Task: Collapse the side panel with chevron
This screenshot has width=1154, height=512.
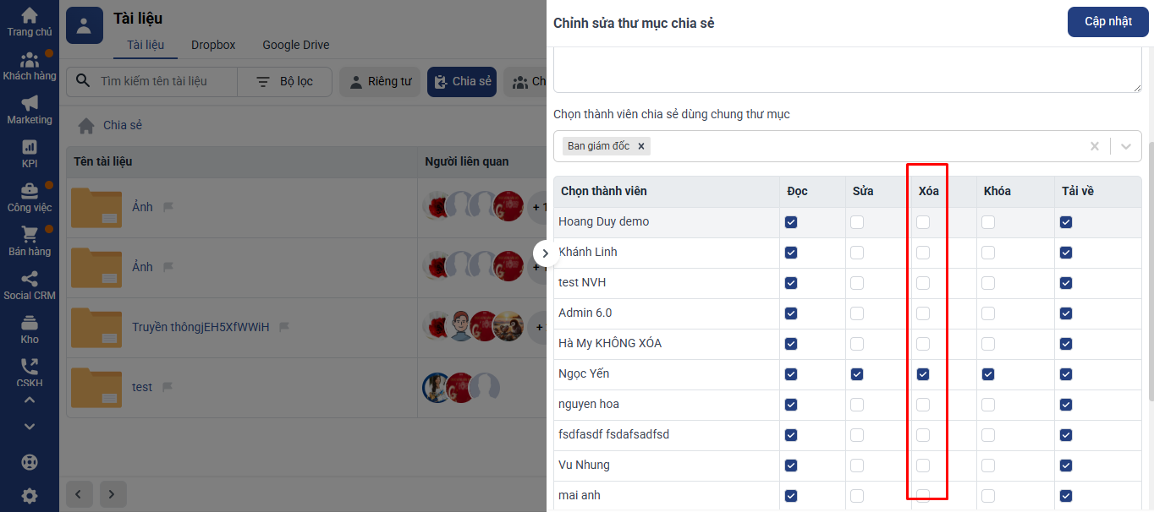Action: pos(546,253)
